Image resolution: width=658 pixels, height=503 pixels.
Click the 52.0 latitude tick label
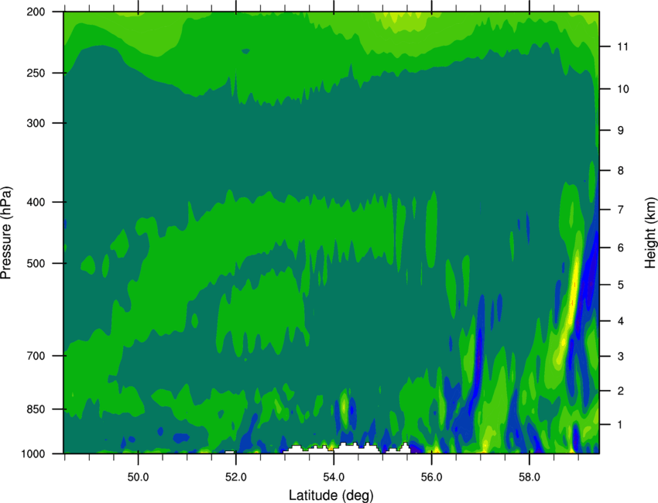point(236,477)
